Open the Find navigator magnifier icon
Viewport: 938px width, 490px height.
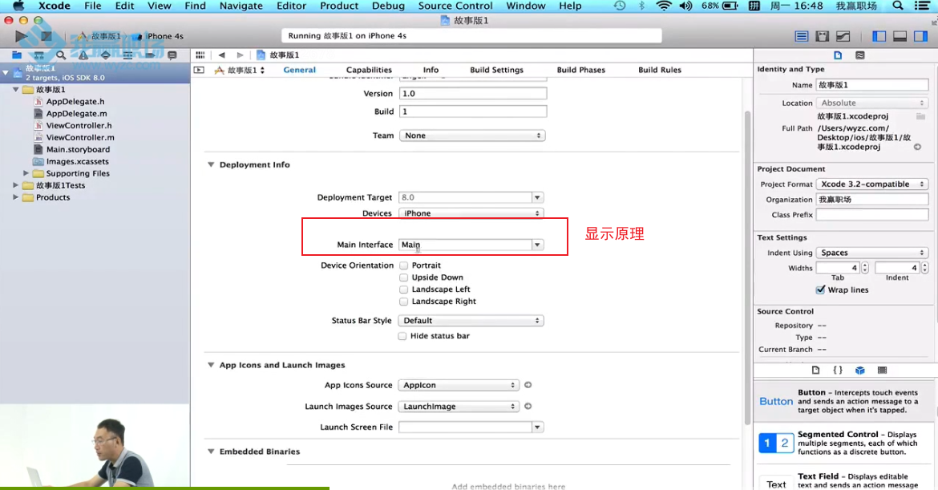tap(61, 55)
